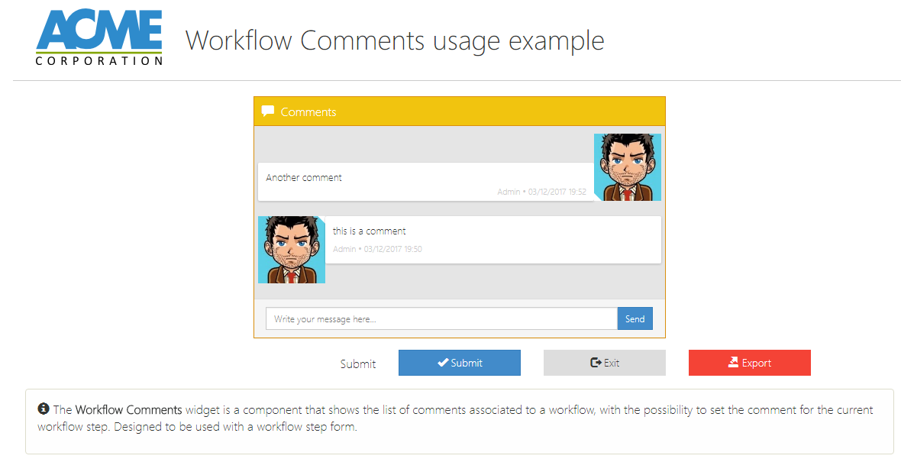The image size is (901, 475).
Task: Click the plain Submit label left of buttons
Action: point(358,364)
